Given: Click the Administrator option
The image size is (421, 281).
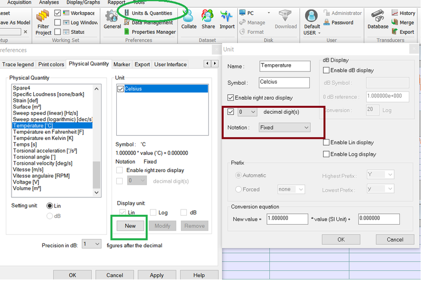Looking at the screenshot, I should (343, 13).
